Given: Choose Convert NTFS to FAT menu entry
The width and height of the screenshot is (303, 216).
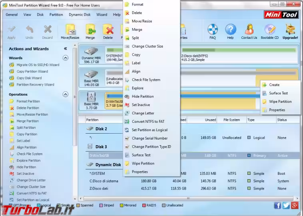Looking at the screenshot, I should [x=151, y=122].
